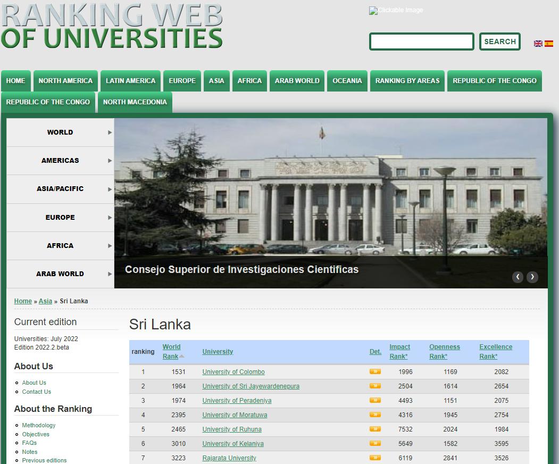Viewport: 559px width, 464px height.
Task: Open the University of Sri Jayewardenepura link
Action: pos(251,386)
